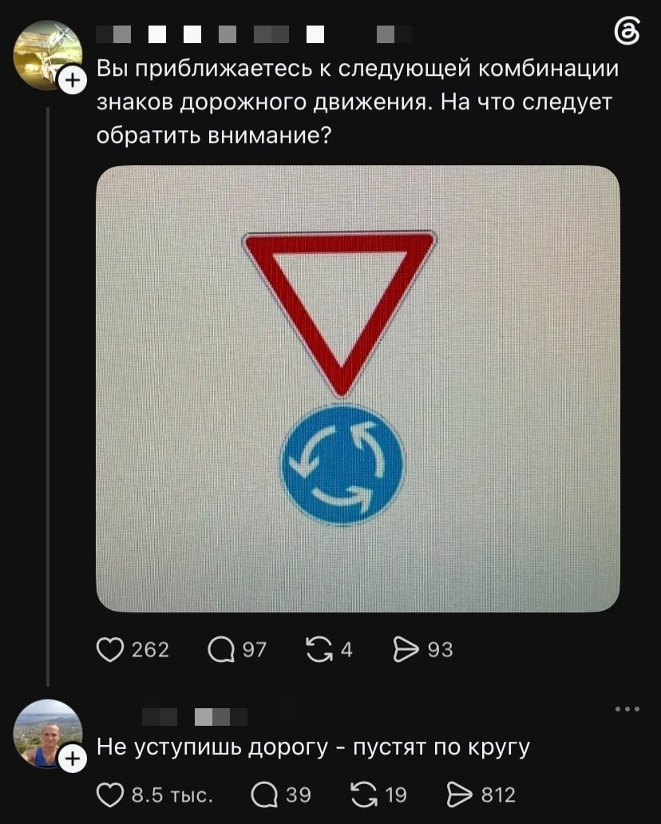Open the three-dot menu on the comment
This screenshot has width=661, height=824.
(x=627, y=709)
